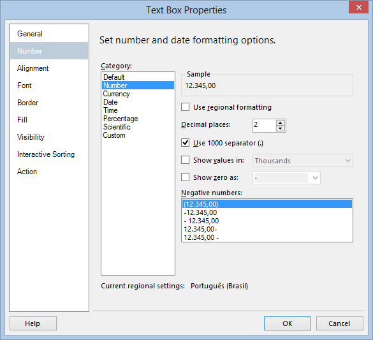Tick the Show values in checkbox
This screenshot has height=340, width=373.
[186, 160]
